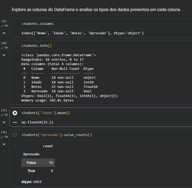
Task: Click execution count [9] indicator
Action: pos(4,21)
